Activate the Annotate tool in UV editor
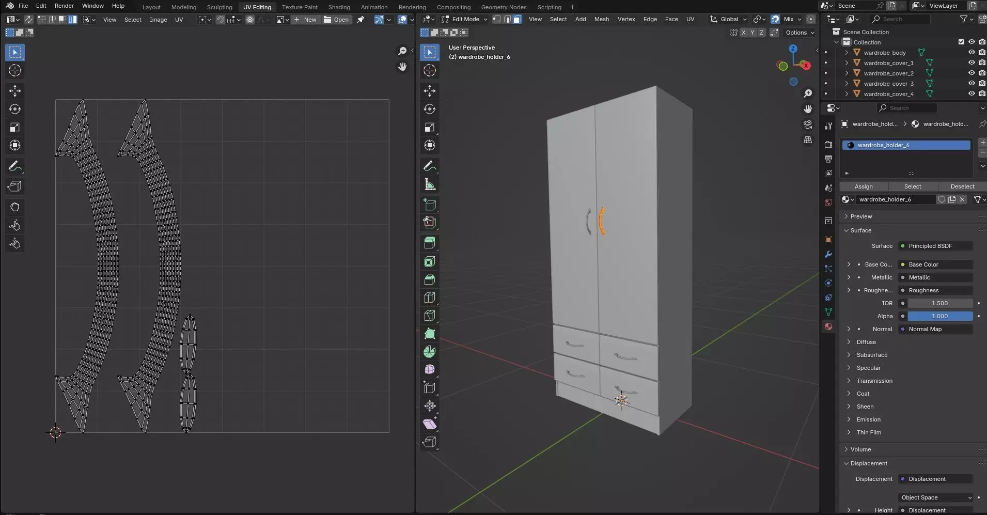The image size is (987, 515). coord(15,166)
